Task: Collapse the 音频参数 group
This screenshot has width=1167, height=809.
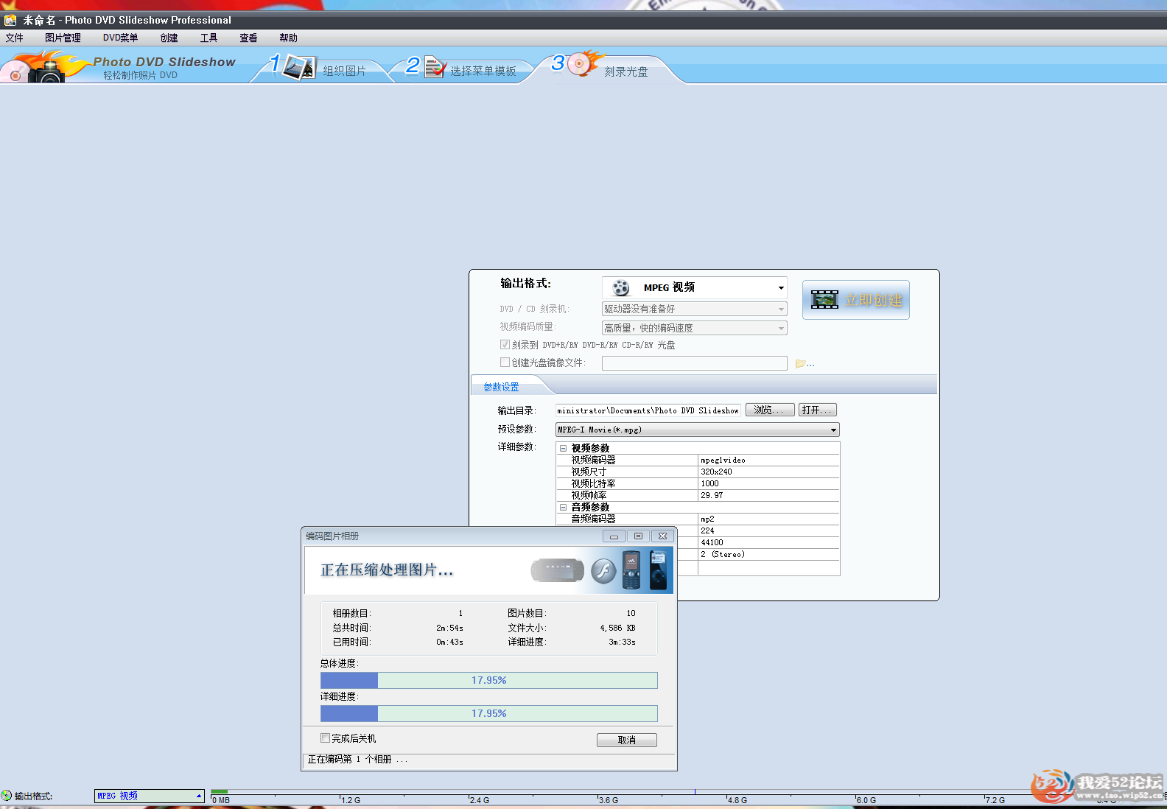Action: [x=563, y=507]
